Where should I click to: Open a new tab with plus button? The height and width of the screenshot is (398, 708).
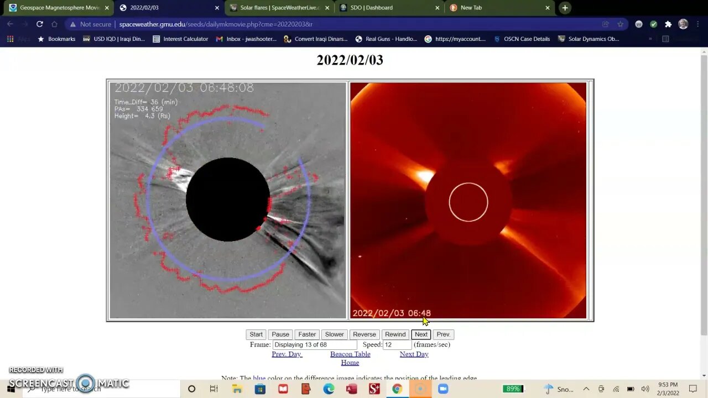[x=565, y=8]
